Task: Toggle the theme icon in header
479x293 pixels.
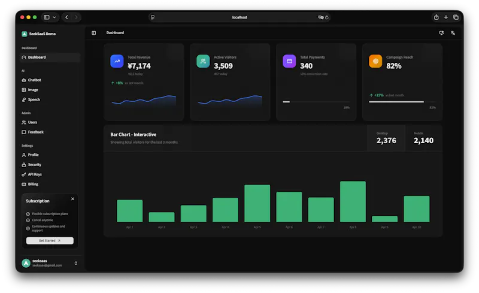Action: pyautogui.click(x=441, y=33)
